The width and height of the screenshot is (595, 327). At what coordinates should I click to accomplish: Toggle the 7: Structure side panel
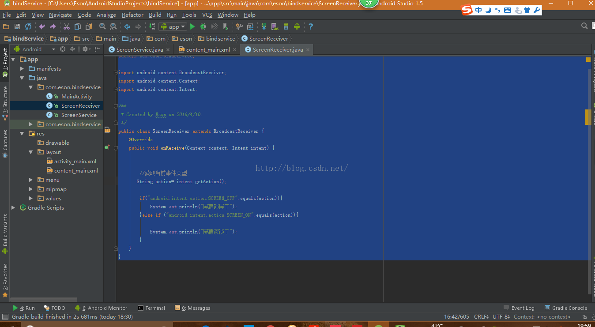(5, 103)
